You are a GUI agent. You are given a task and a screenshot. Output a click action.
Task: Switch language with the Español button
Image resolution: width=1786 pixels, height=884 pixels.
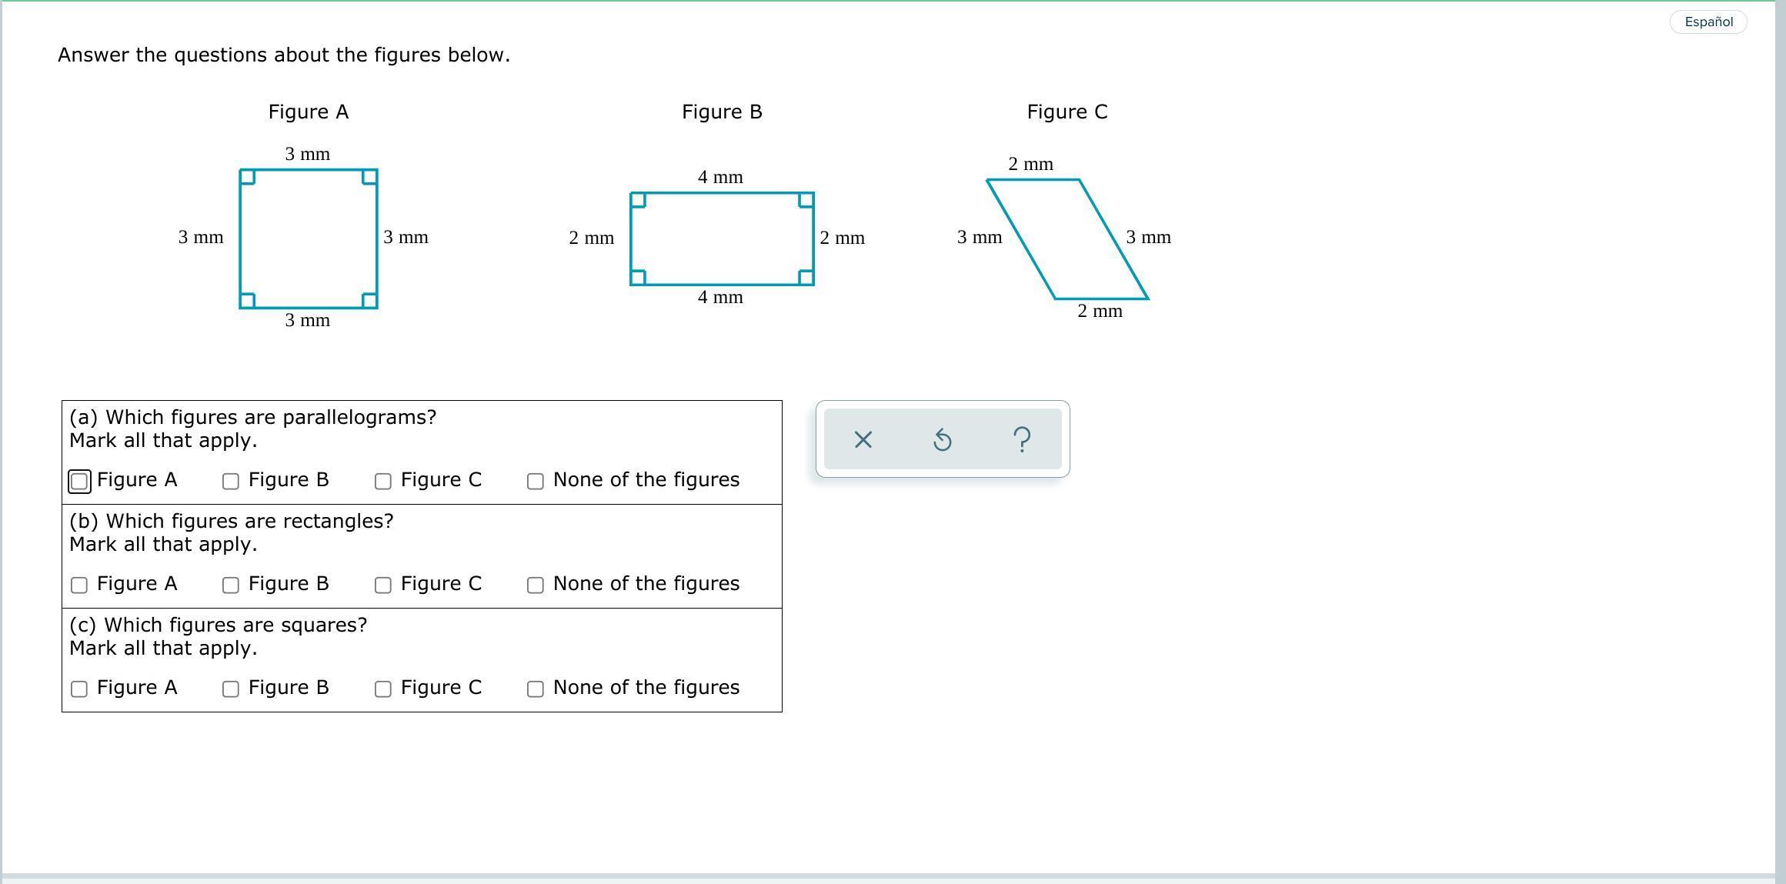tap(1708, 22)
